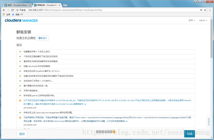This screenshot has width=214, height=140.
Task: Open the Apps bookmarks shortcut
Action: click(x=7, y=14)
